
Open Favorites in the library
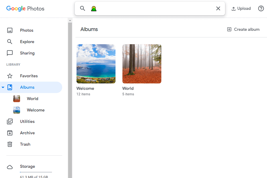click(29, 76)
